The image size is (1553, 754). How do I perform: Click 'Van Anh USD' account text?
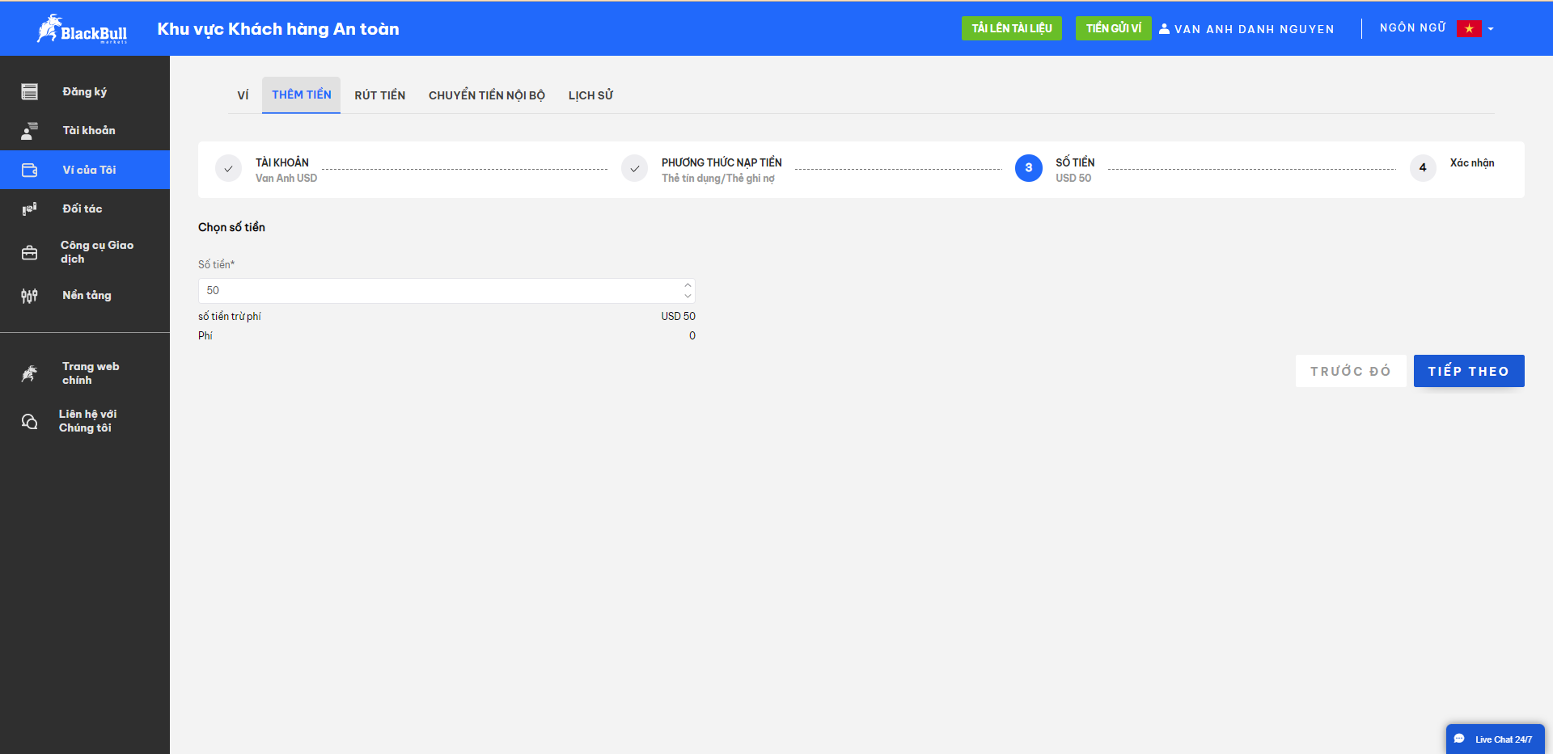point(286,178)
